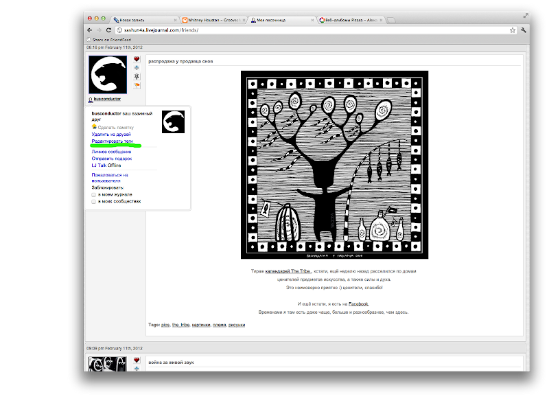Click the fullscreen arrows icon at the window corner

pyautogui.click(x=526, y=15)
